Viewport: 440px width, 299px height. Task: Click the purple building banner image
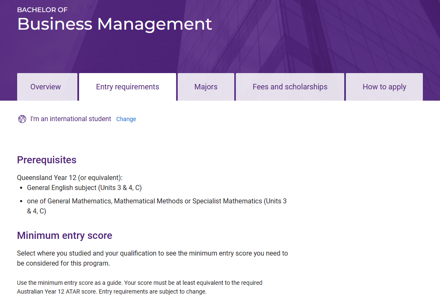(326, 33)
